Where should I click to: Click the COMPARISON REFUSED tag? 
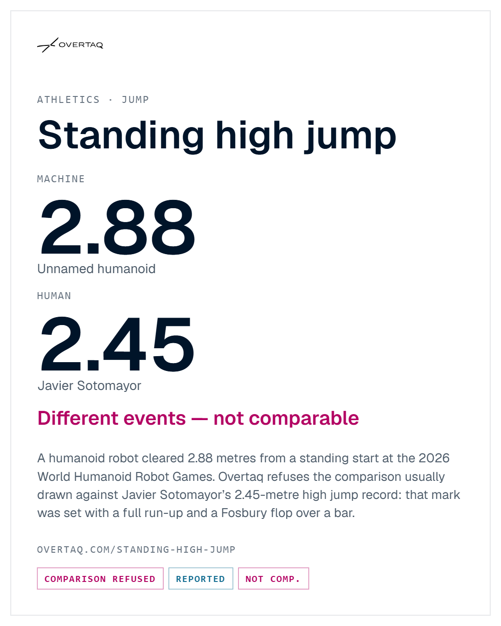pos(100,579)
